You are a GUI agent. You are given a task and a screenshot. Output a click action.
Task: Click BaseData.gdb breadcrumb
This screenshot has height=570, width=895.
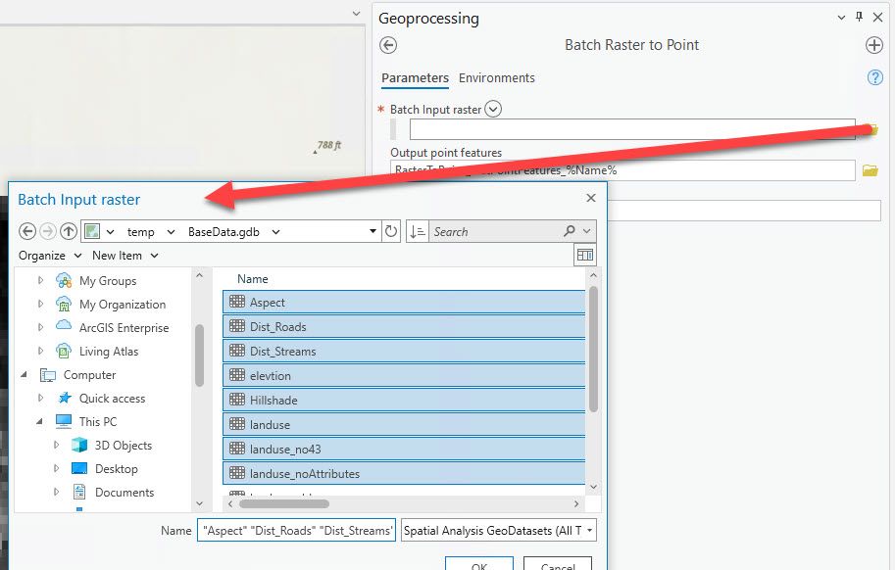click(224, 232)
